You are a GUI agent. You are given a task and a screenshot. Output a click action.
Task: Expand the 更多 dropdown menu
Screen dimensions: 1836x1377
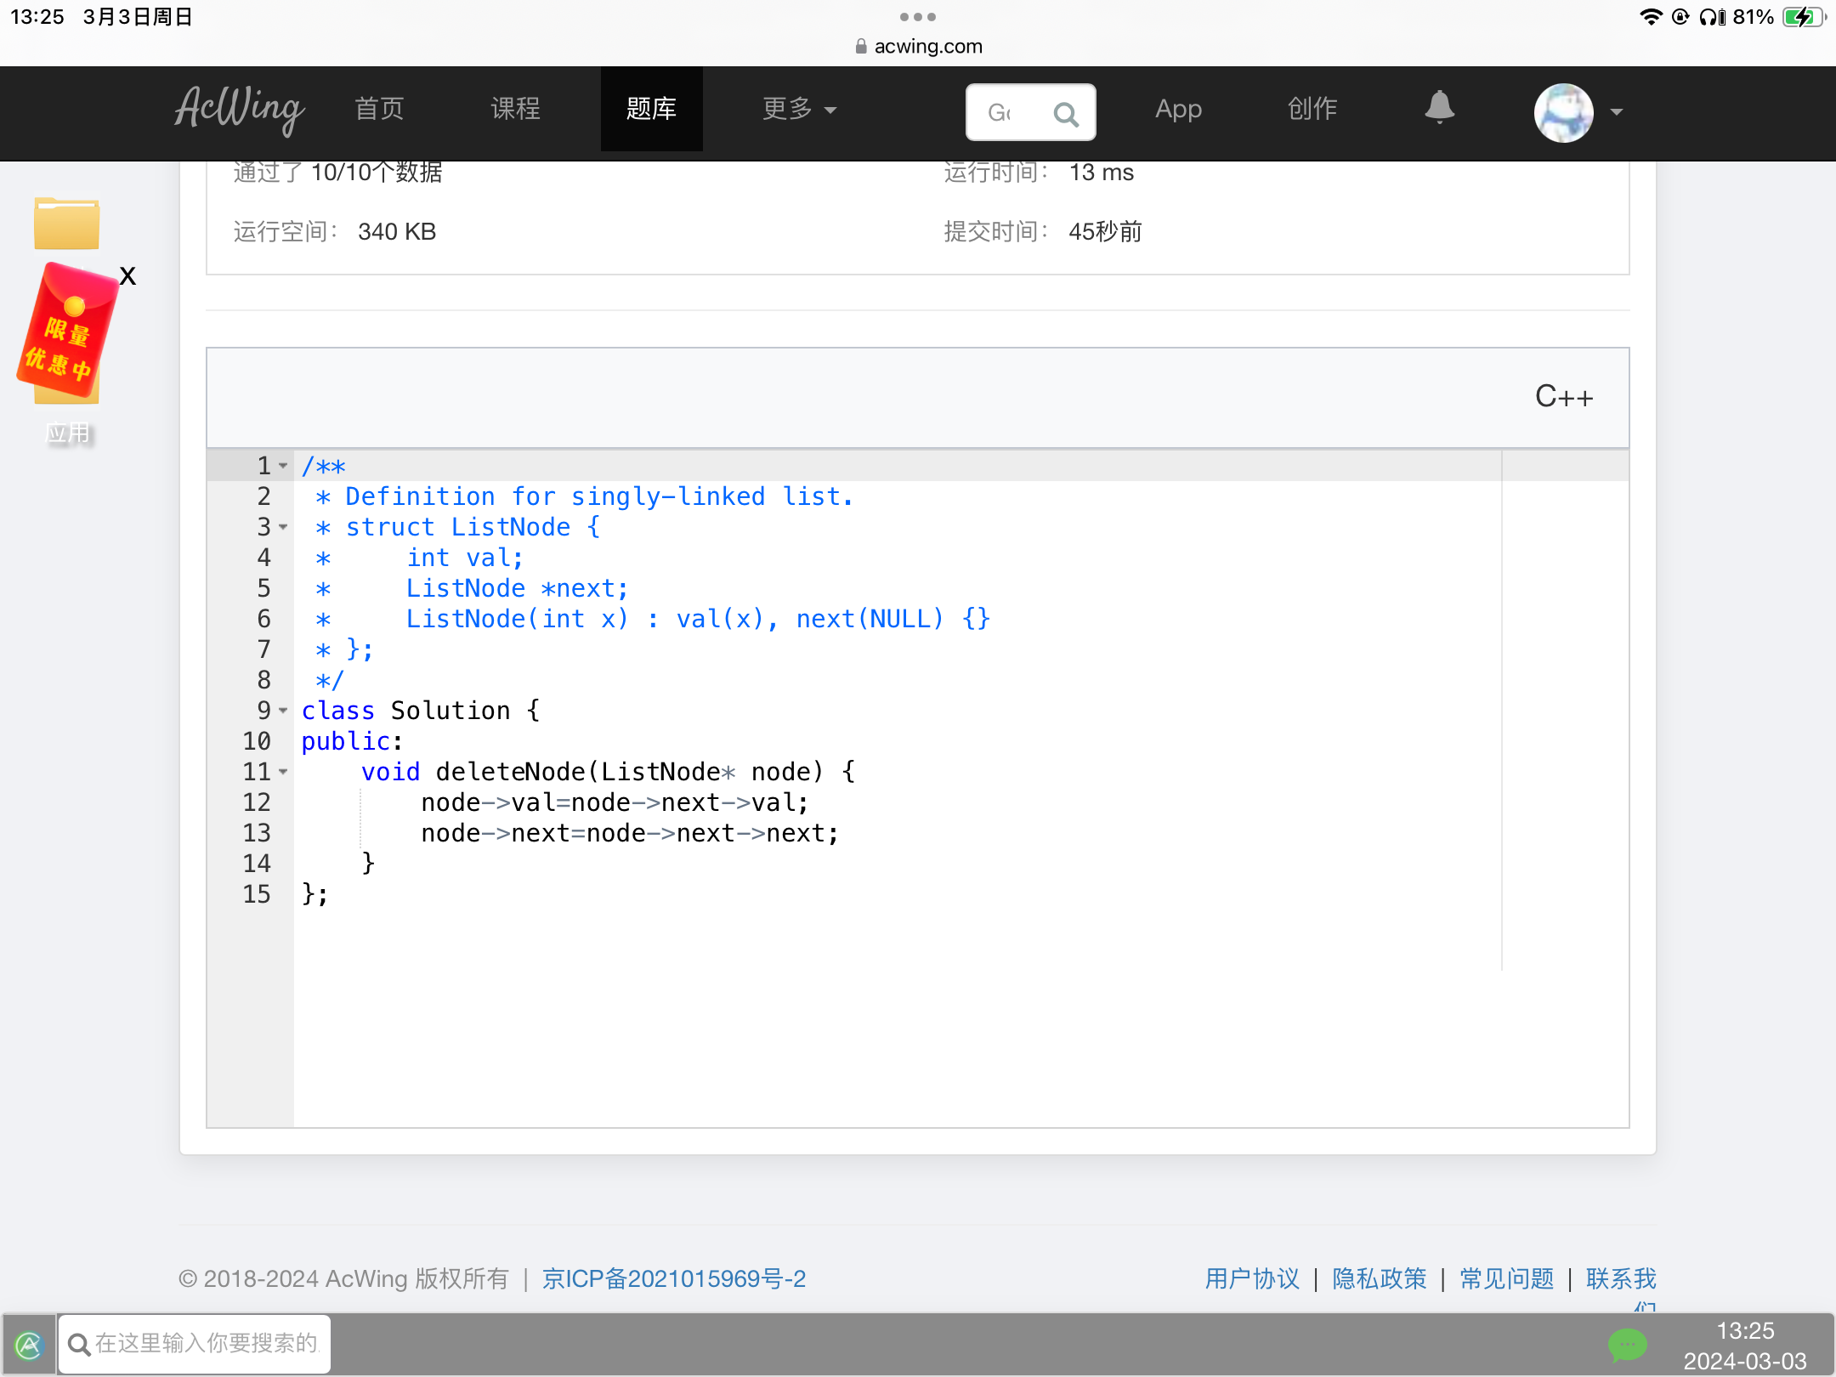[799, 110]
